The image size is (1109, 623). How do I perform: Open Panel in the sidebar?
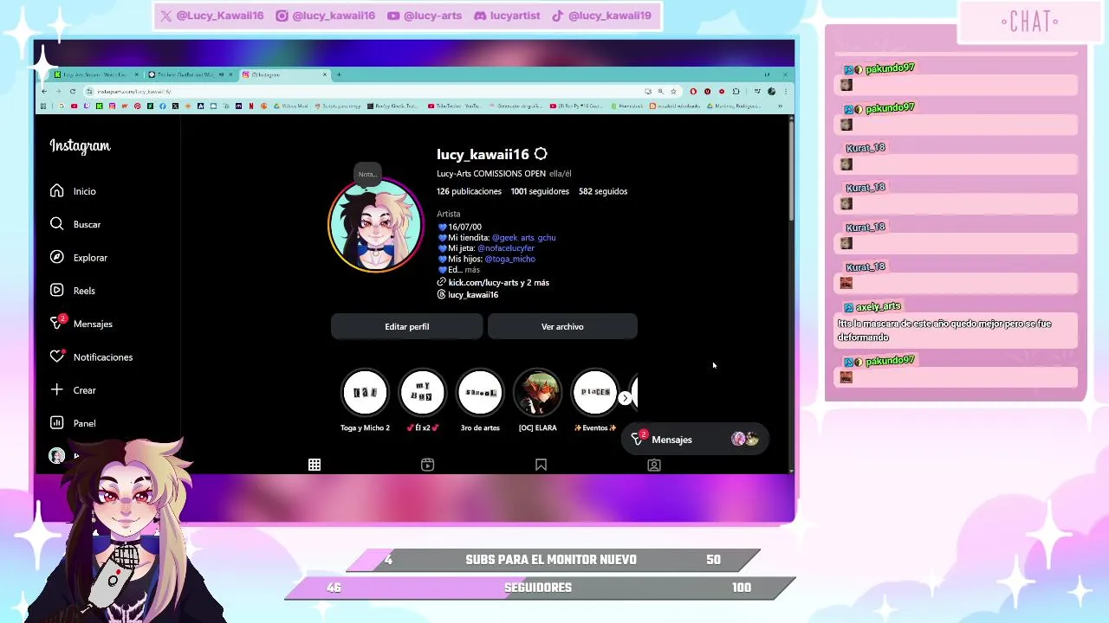coord(73,423)
